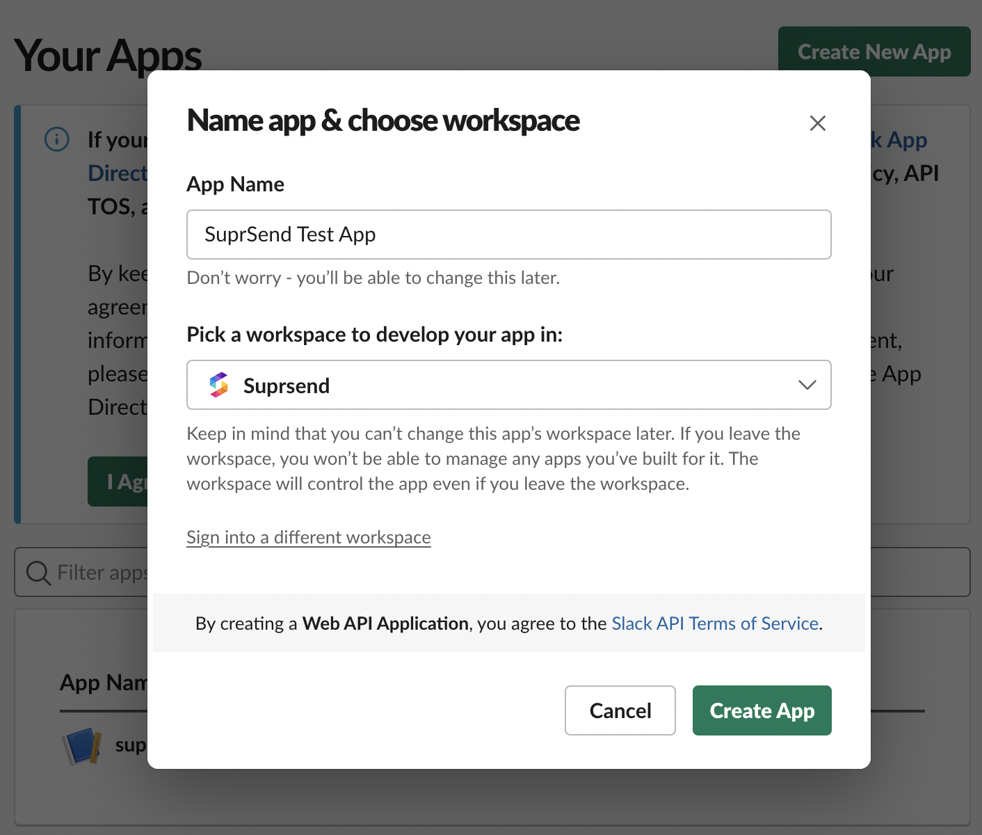
Task: Follow Sign into a different workspace link
Action: 309,537
